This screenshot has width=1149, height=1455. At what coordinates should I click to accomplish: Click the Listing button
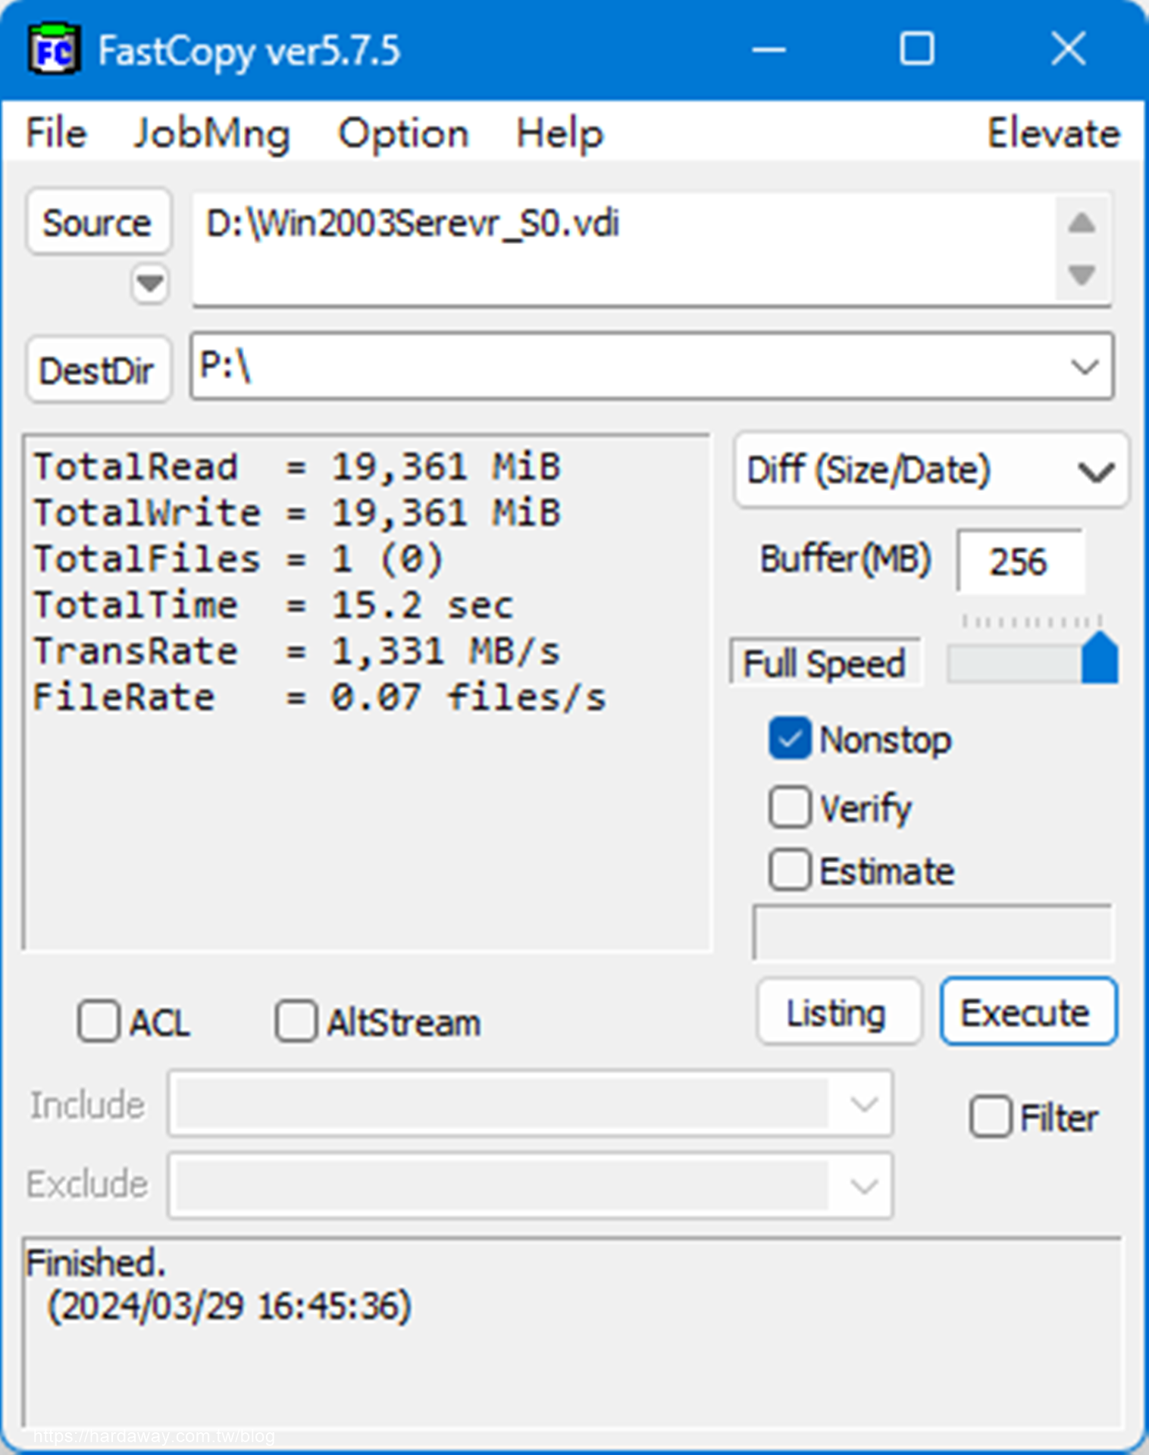[x=838, y=1012]
